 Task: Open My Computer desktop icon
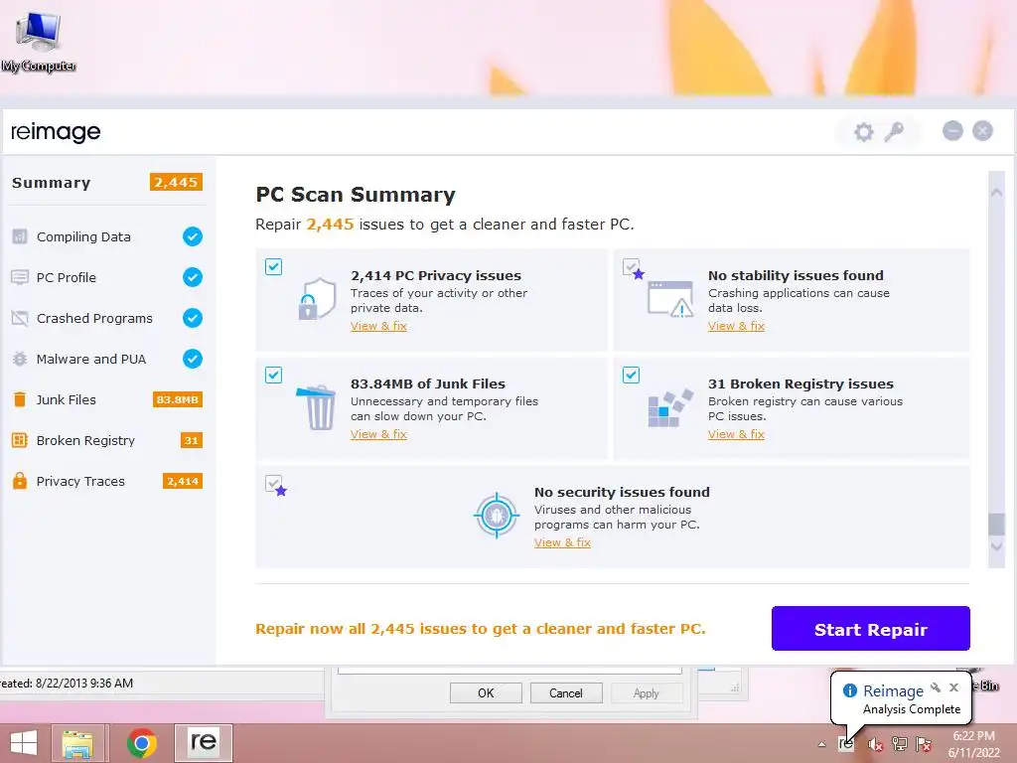tap(39, 40)
